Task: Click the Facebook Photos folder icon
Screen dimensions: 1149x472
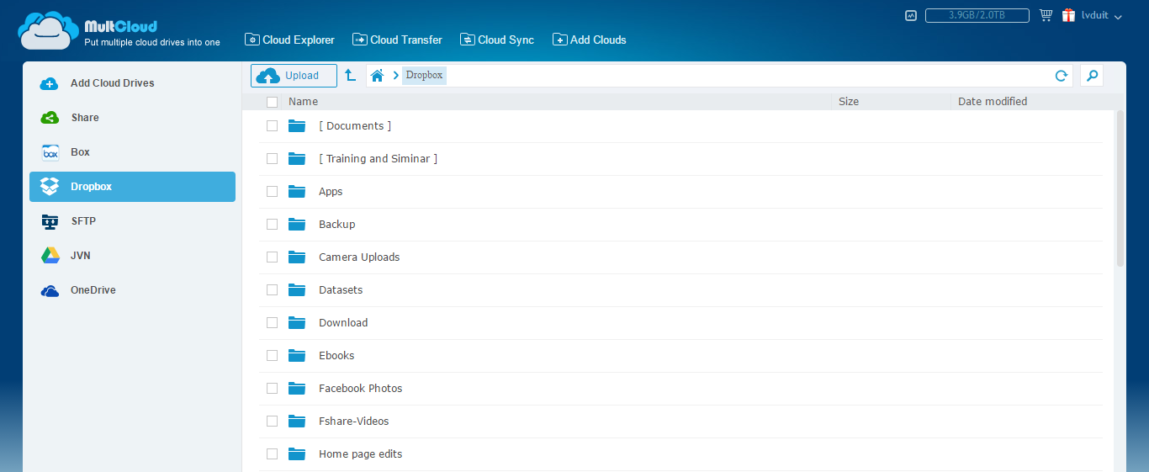Action: (x=297, y=388)
